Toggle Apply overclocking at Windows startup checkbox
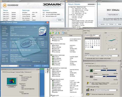This screenshot has width=122, height=97. (90, 83)
